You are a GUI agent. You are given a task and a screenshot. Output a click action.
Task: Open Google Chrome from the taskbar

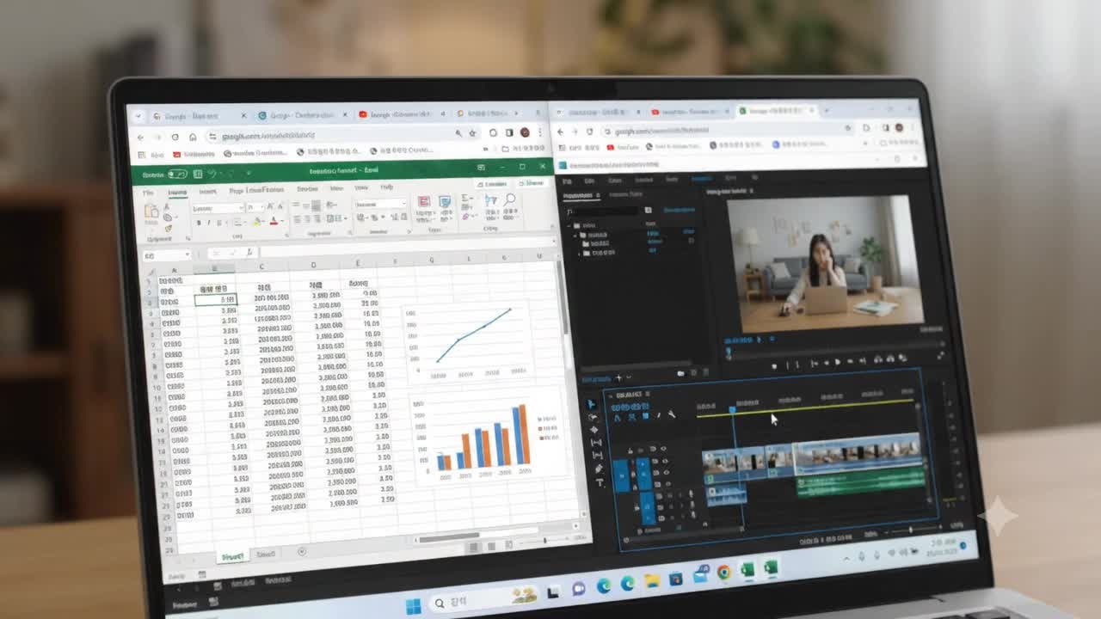(724, 572)
